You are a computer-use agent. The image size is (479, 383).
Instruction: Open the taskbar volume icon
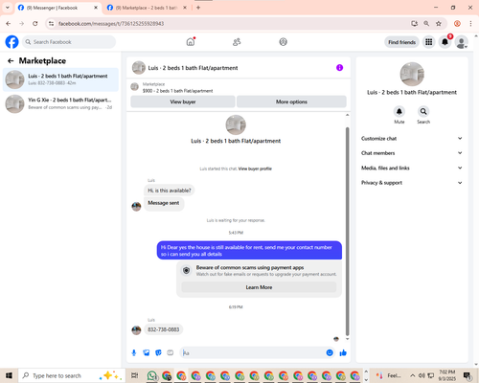[x=422, y=375]
